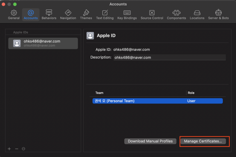This screenshot has width=236, height=157.
Task: Close the Accounts window
Action: [x=3, y=4]
